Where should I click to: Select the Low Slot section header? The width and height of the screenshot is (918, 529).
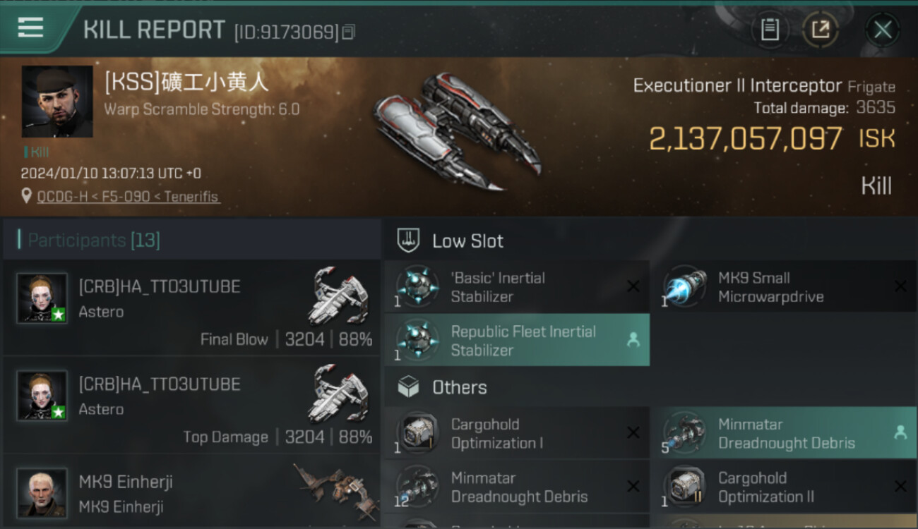tap(467, 241)
